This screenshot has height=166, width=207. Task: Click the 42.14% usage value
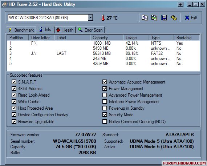pos(132,43)
